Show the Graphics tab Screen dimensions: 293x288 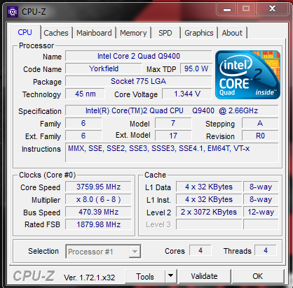(199, 33)
